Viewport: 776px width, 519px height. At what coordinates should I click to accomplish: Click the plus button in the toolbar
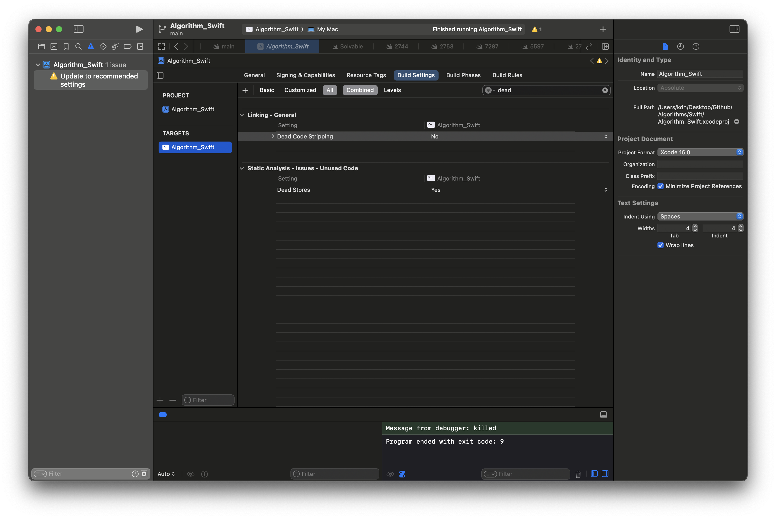tap(603, 29)
